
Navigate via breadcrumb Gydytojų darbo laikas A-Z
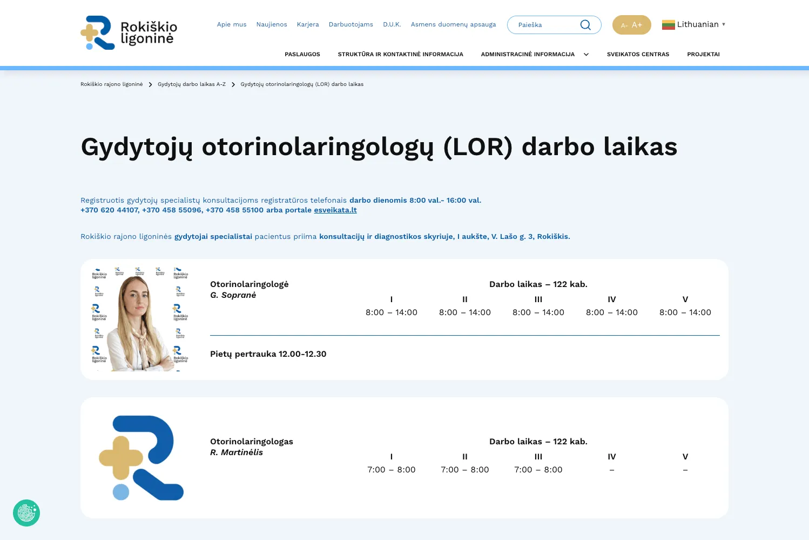(x=191, y=84)
